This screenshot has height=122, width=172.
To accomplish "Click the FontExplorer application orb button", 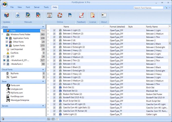I will (5, 4).
